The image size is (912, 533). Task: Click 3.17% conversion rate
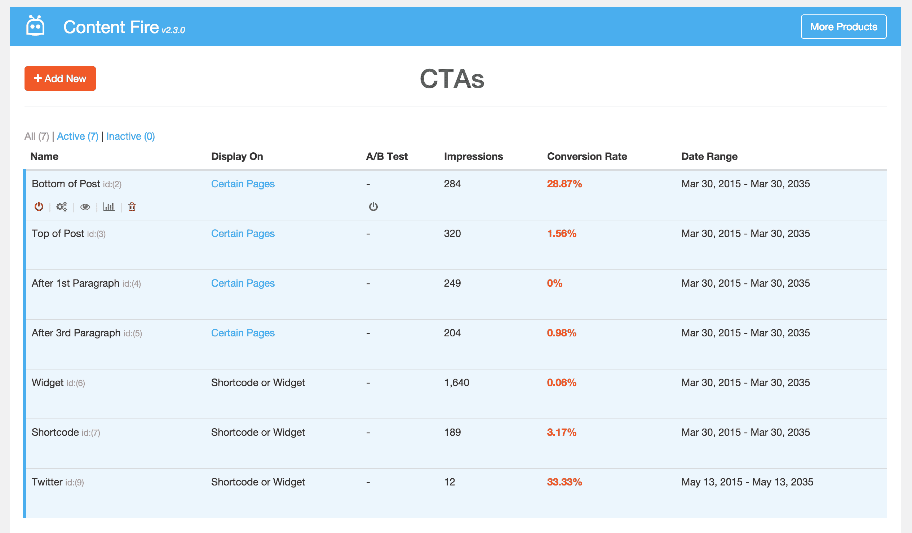561,433
